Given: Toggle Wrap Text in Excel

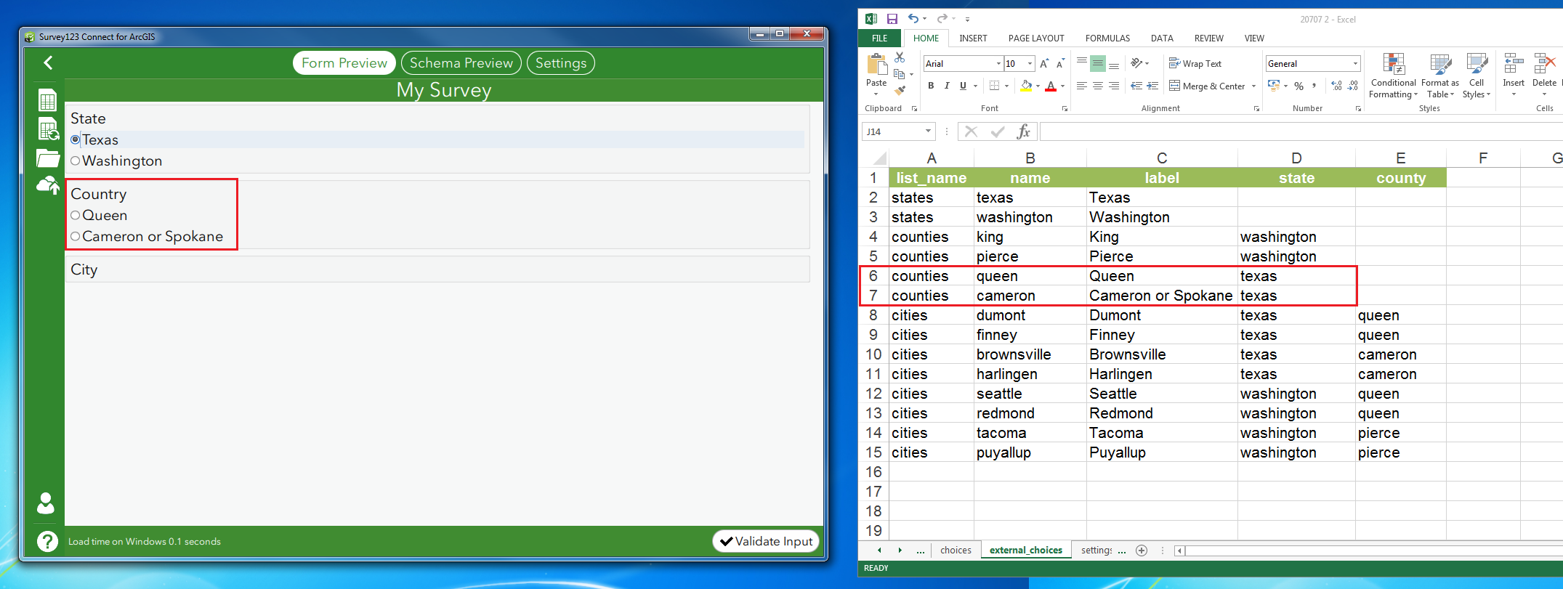Looking at the screenshot, I should 1195,64.
